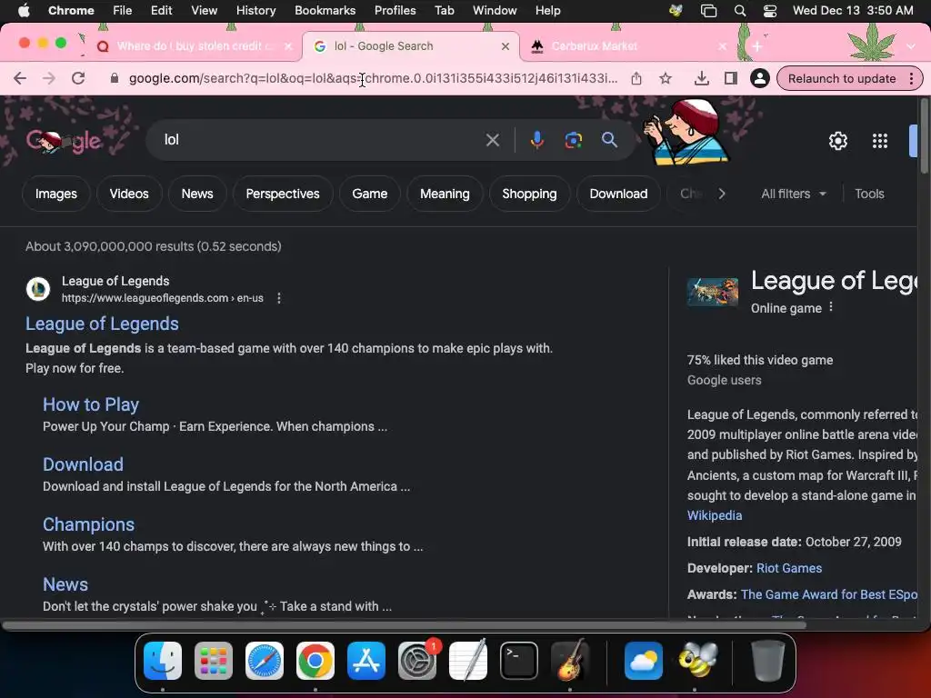Select the Game filter chip

(369, 194)
